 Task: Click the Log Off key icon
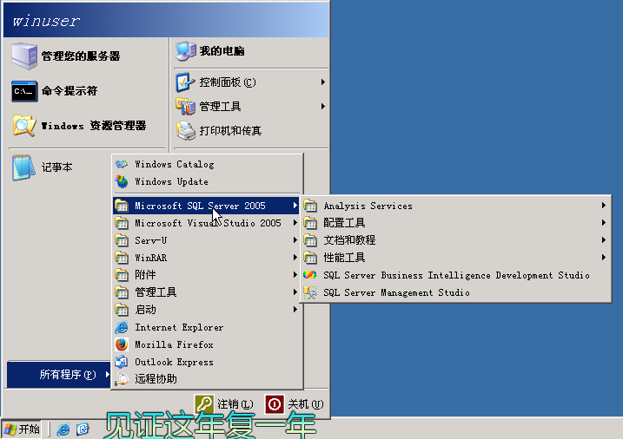[204, 404]
